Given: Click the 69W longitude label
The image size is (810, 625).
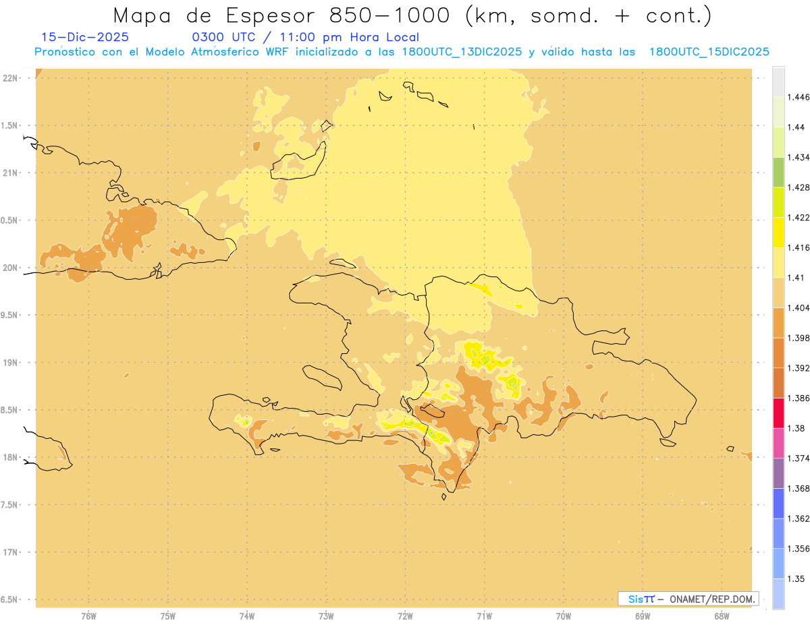Looking at the screenshot, I should (x=643, y=615).
